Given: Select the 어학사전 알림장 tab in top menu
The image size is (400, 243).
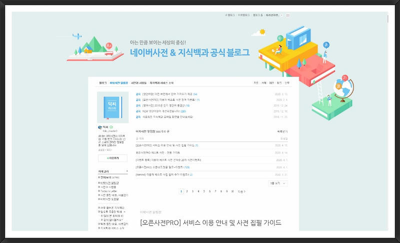Looking at the screenshot, I should [119, 83].
